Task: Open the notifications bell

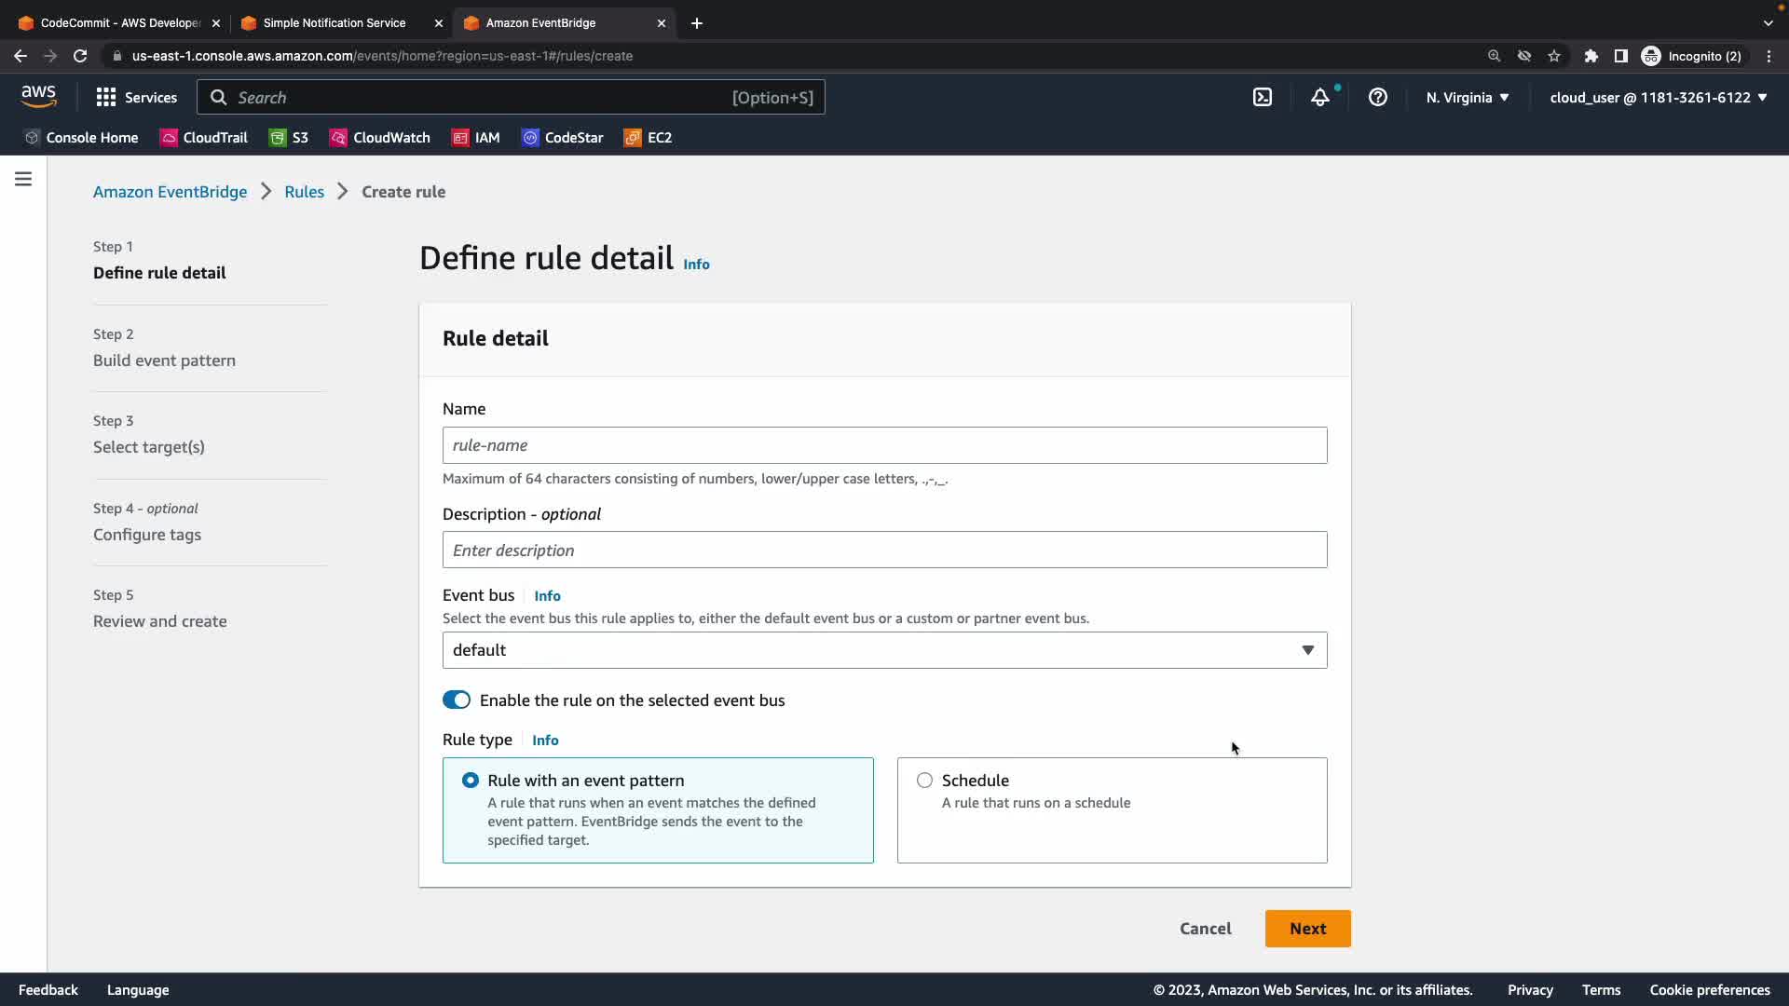Action: [x=1320, y=97]
